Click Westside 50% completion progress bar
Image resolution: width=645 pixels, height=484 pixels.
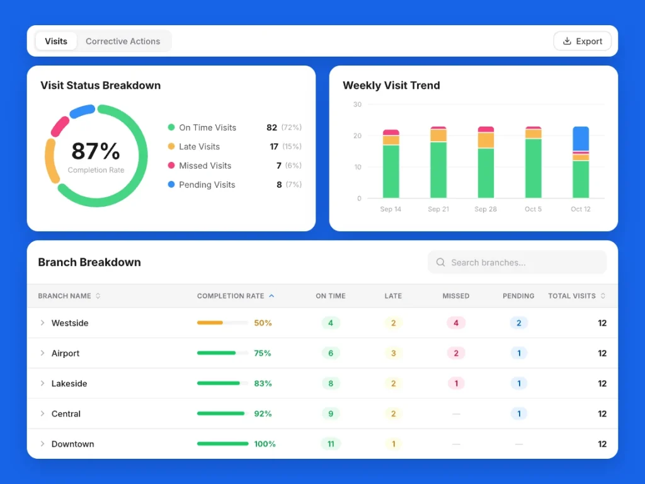(x=222, y=323)
